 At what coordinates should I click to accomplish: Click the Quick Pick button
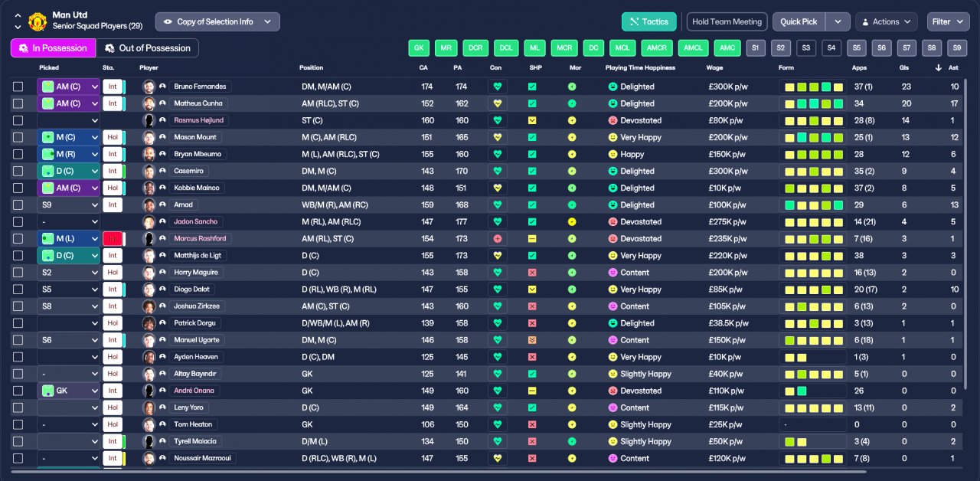[799, 21]
